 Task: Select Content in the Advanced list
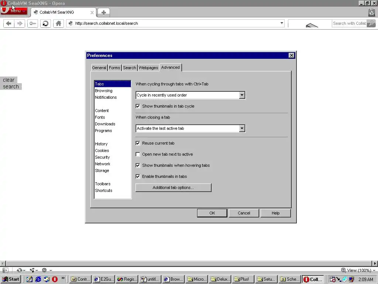pos(113,111)
